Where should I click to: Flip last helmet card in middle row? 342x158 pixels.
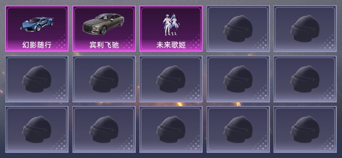coord(305,79)
